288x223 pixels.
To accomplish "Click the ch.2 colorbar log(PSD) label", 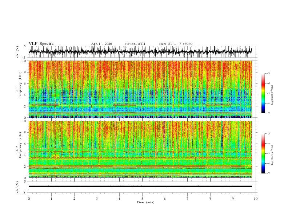I will pos(272,155).
